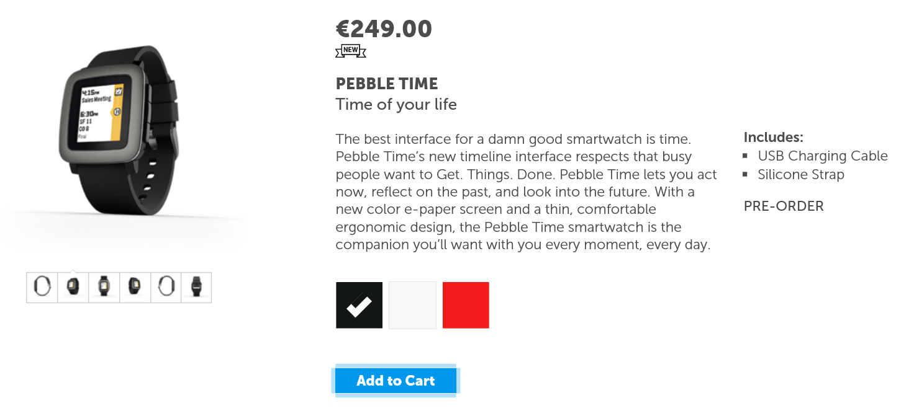Show the straight front-view watch thumbnail
The height and width of the screenshot is (411, 914).
(x=104, y=287)
